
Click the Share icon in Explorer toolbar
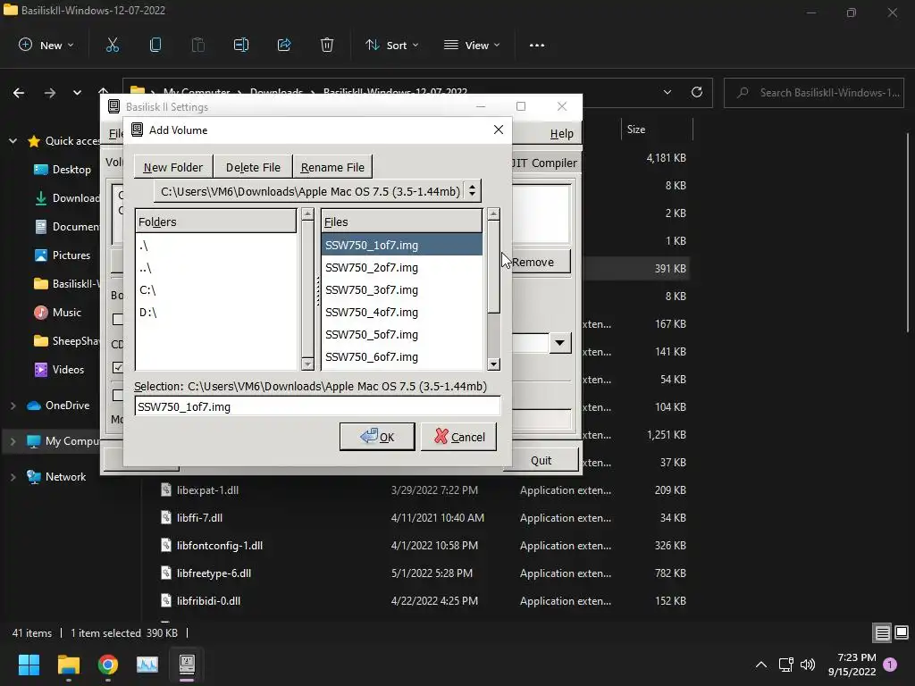[x=284, y=45]
